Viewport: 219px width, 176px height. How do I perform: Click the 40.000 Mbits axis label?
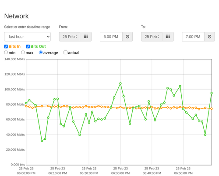click(x=15, y=135)
